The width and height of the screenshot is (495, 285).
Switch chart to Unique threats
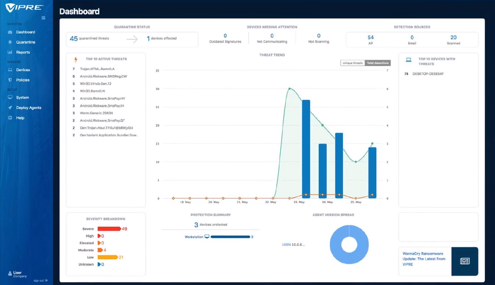(x=353, y=63)
